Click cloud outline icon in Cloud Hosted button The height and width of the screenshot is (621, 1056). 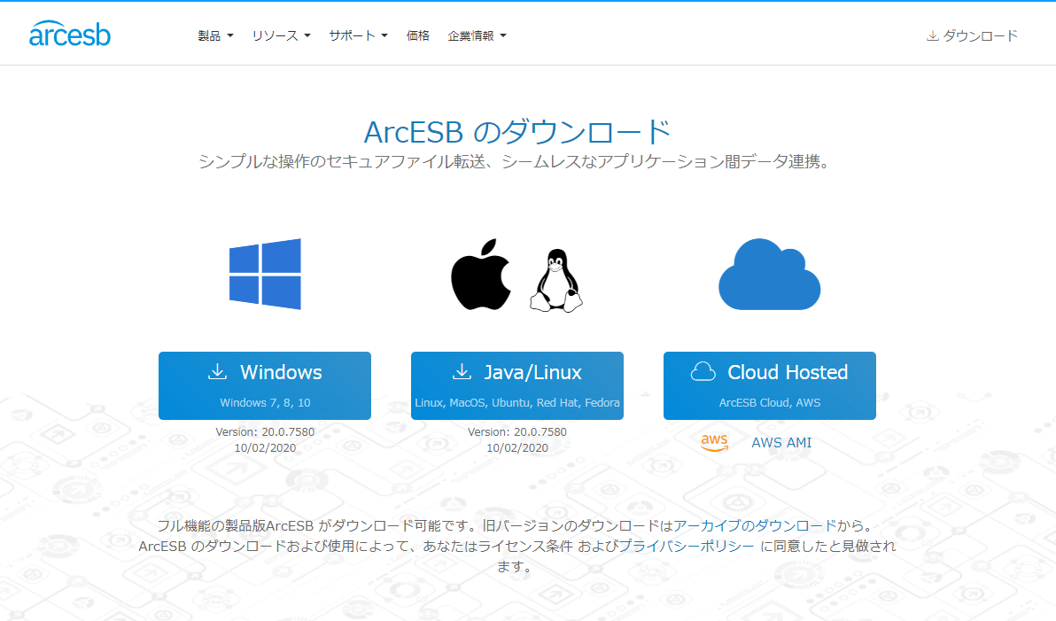[x=703, y=372]
